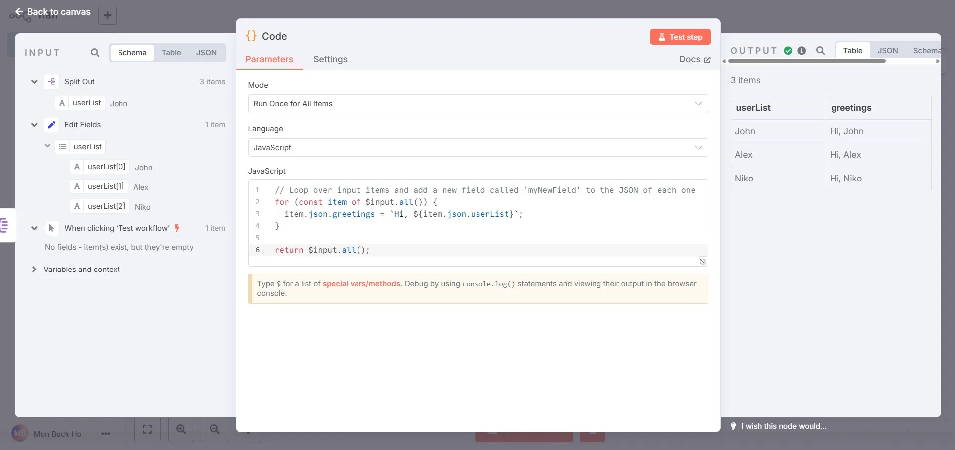Viewport: 955px width, 450px height.
Task: Click the output tabs scroll left arrow
Action: (x=724, y=61)
